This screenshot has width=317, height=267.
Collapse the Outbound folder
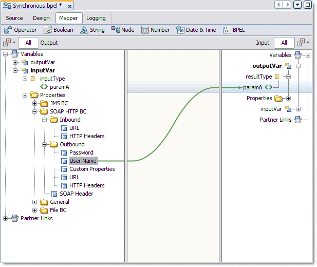(45, 144)
